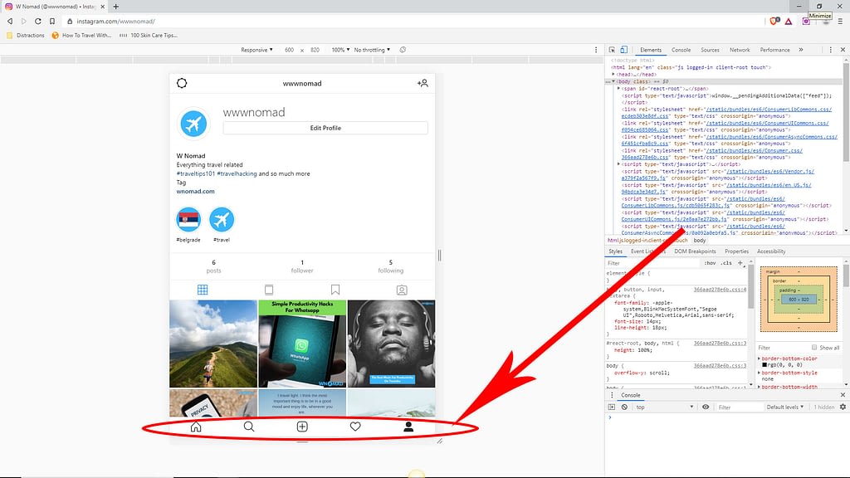Click the black color swatch rgb(0, 0, 0)
This screenshot has width=850, height=478.
[x=765, y=365]
